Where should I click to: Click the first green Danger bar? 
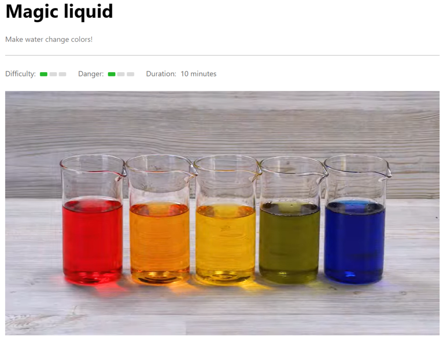tap(111, 74)
